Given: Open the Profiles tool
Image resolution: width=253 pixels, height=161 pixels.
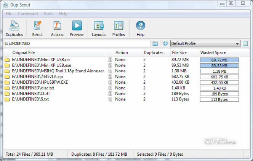Looking at the screenshot, I should point(118,28).
